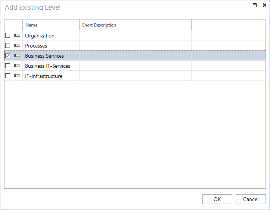
Task: Maximize the Add Existing Level dialog
Action: 255,5
